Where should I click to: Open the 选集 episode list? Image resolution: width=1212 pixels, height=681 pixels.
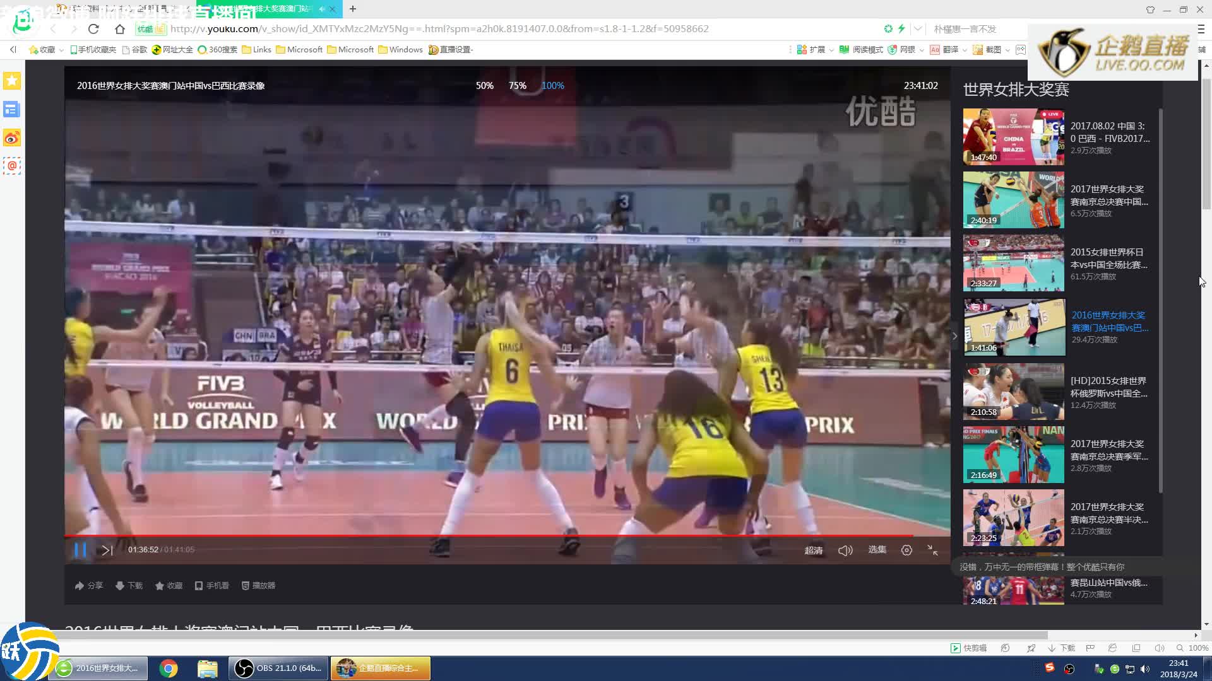877,550
